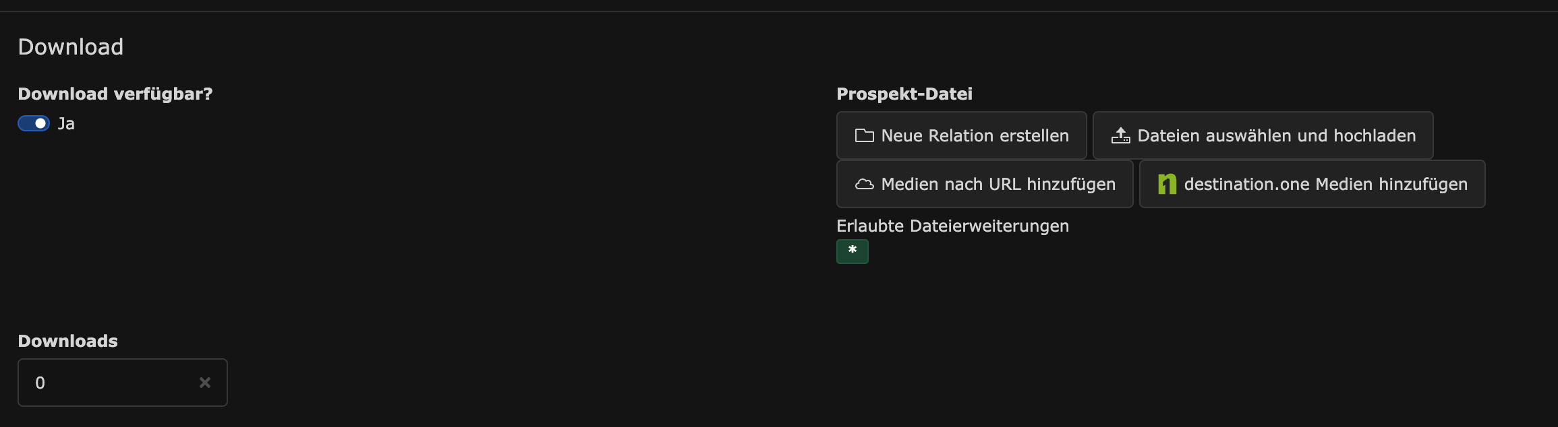This screenshot has height=427, width=1558.
Task: Click the Erlaubte Dateierweiterungen text
Action: 953,226
